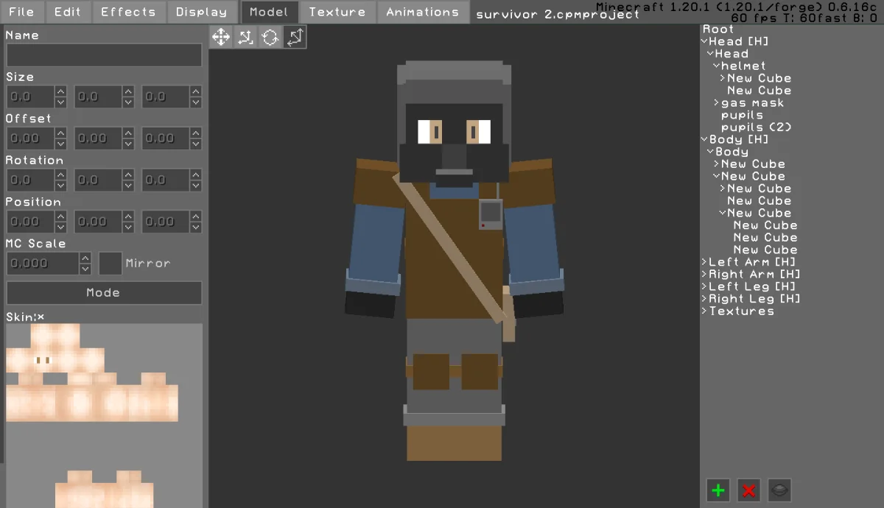Expand the Right Leg [H] node

pos(705,299)
